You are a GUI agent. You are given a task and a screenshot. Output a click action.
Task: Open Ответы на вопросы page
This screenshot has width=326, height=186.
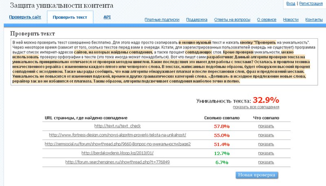[x=232, y=20]
